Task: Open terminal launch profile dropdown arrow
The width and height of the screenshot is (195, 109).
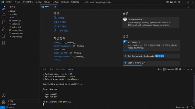Action: pos(161,69)
